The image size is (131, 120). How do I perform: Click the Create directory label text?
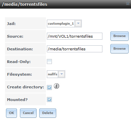26,87
